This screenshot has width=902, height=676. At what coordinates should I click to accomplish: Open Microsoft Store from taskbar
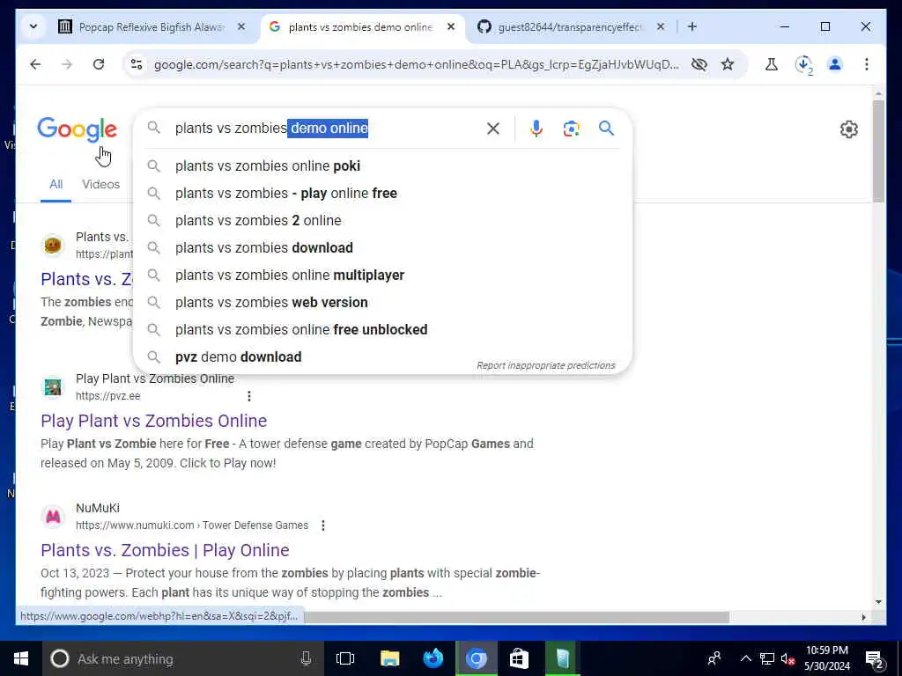click(519, 658)
